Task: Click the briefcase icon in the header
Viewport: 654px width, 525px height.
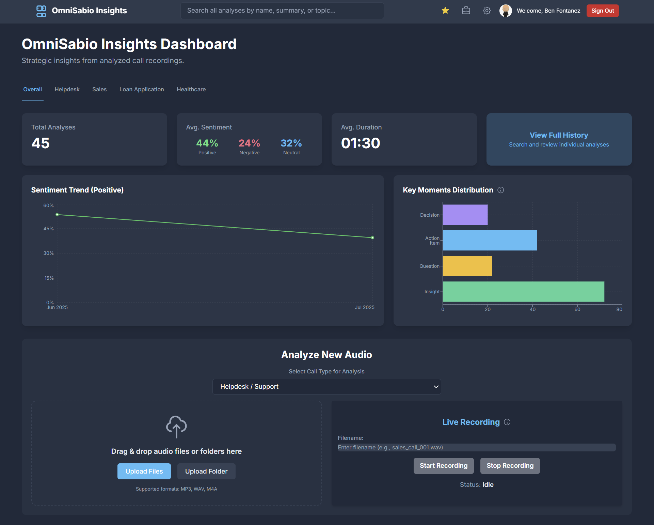Action: coord(466,11)
